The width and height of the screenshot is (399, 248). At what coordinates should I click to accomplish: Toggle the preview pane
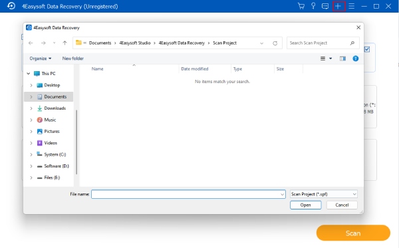[x=342, y=59]
